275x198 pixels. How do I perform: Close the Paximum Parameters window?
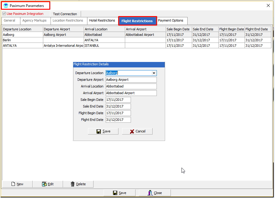point(268,5)
